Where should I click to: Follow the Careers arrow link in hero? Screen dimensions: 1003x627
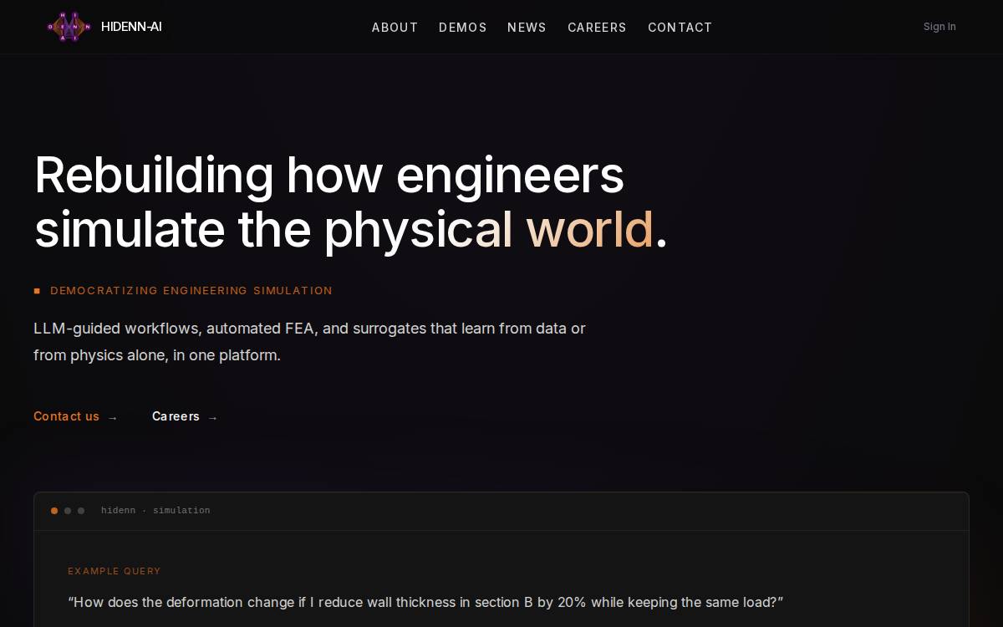(x=185, y=416)
